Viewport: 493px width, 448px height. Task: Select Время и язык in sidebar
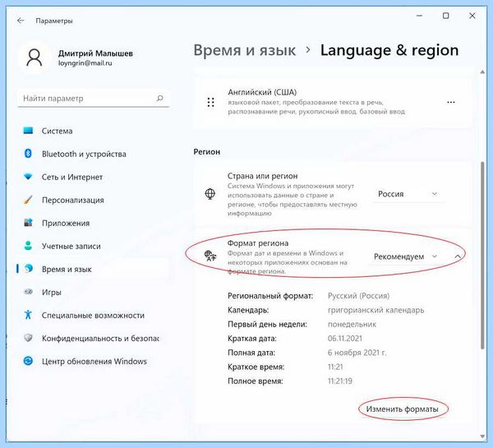(93, 269)
